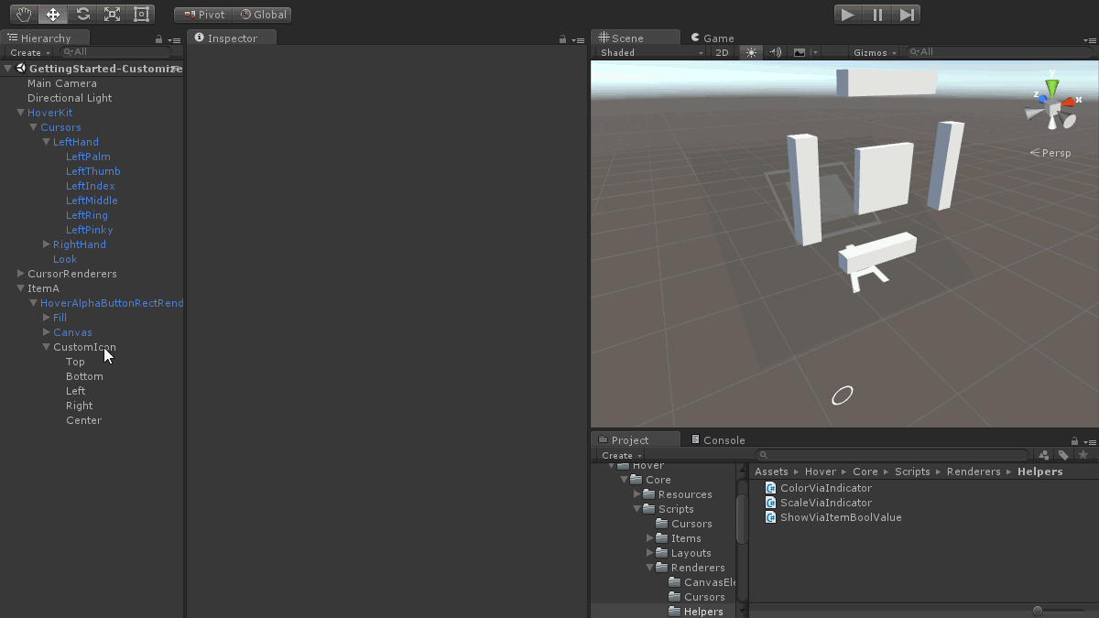Select the Rotate tool
Image resolution: width=1099 pixels, height=618 pixels.
82,15
